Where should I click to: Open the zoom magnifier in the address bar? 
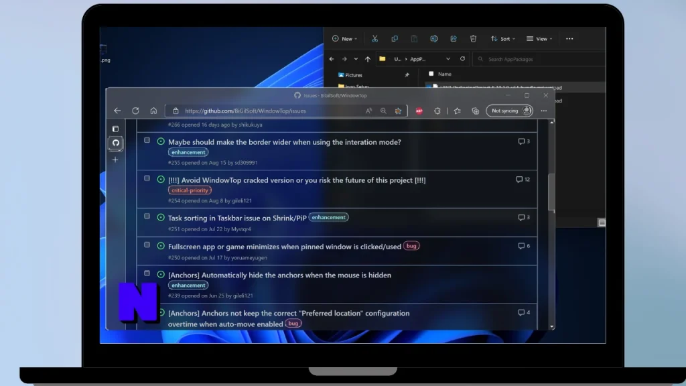383,111
